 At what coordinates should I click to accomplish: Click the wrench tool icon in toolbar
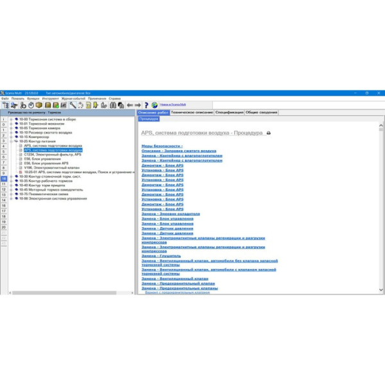tap(73, 105)
